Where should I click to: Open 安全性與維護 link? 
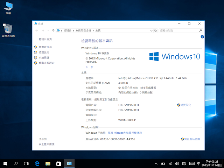click(x=47, y=144)
